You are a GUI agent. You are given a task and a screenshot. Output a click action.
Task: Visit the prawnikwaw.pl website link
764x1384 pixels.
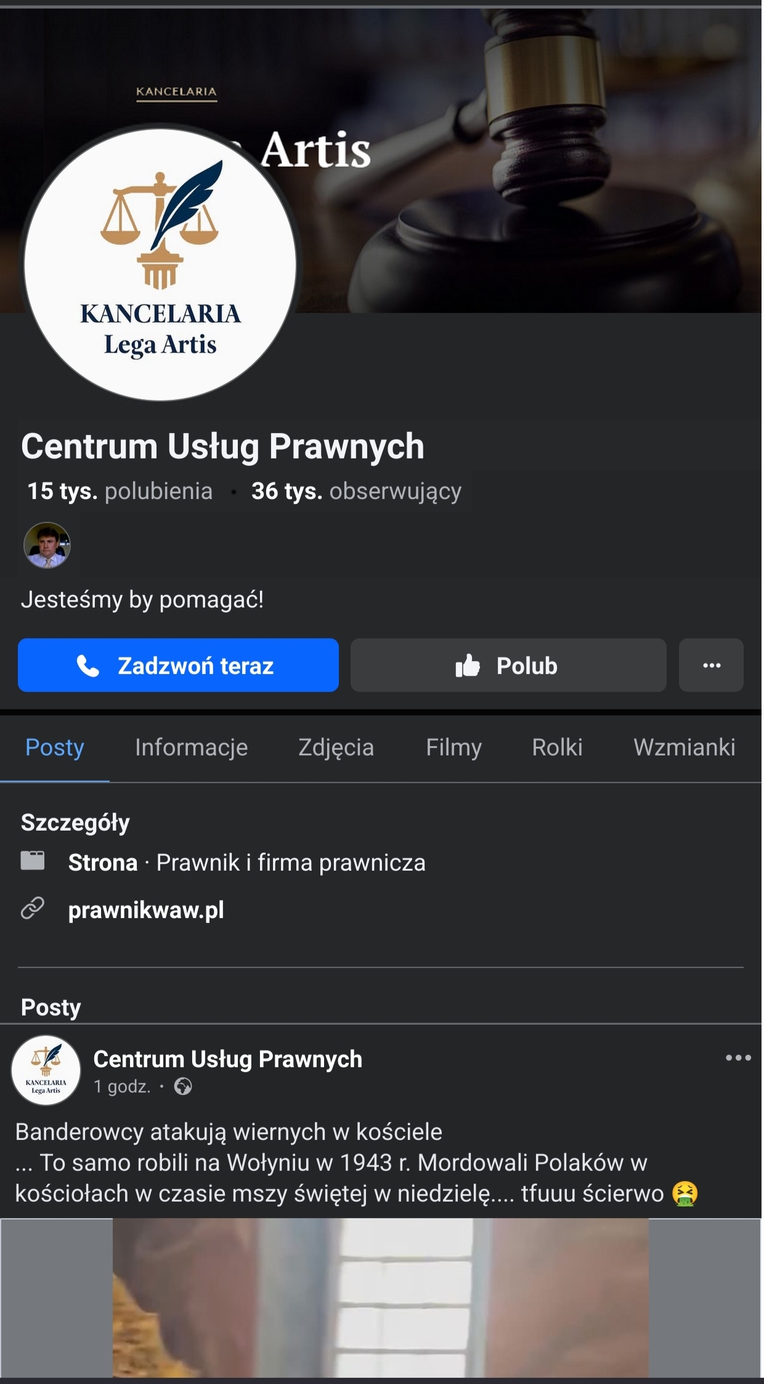point(146,910)
